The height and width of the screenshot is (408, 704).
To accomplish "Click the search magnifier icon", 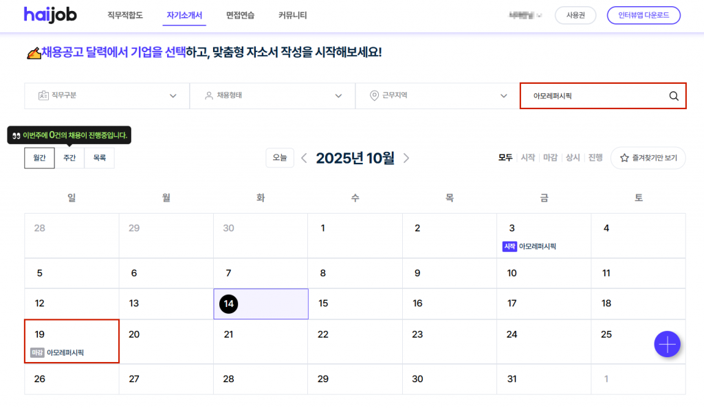I will pyautogui.click(x=674, y=96).
